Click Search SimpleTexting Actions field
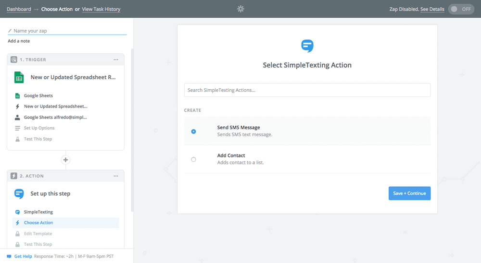Screen dimensions: 481x263 point(307,90)
